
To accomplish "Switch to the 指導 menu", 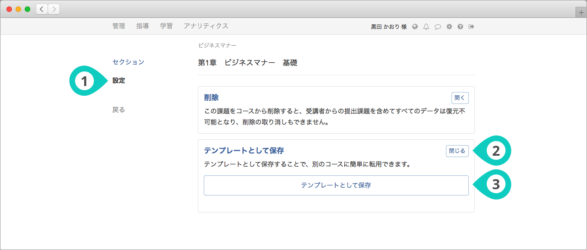I will 142,26.
